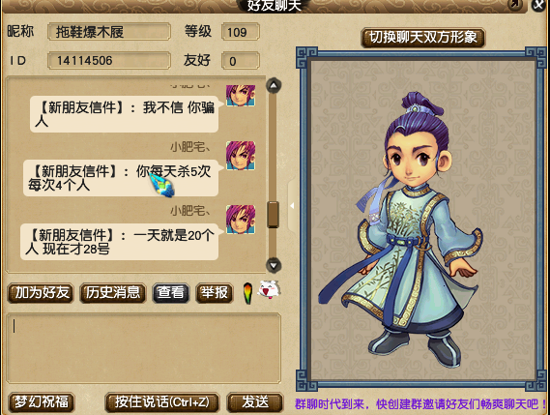Click avatar beside 你每天杀5次 message

241,156
